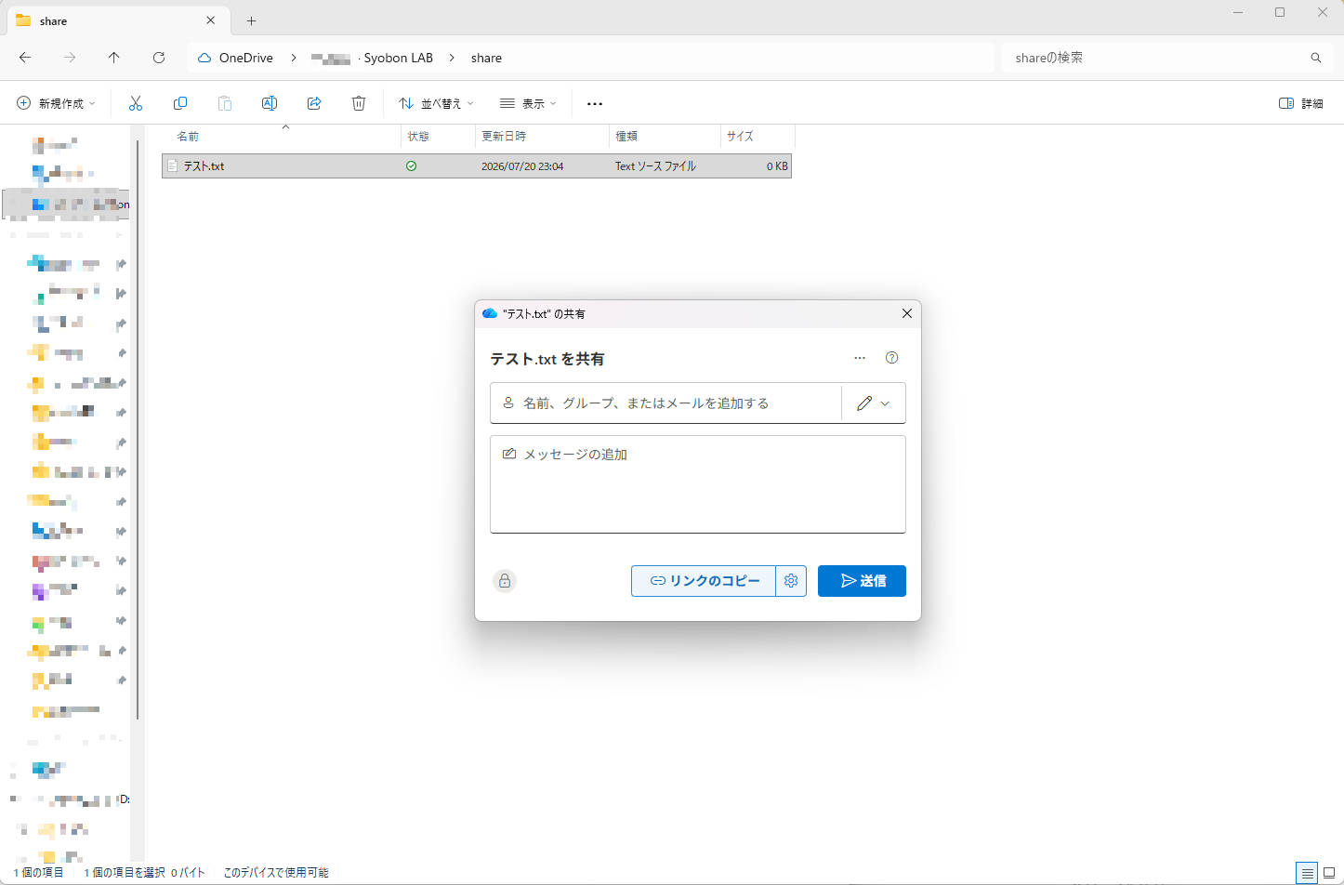Refresh the current folder view

point(159,58)
